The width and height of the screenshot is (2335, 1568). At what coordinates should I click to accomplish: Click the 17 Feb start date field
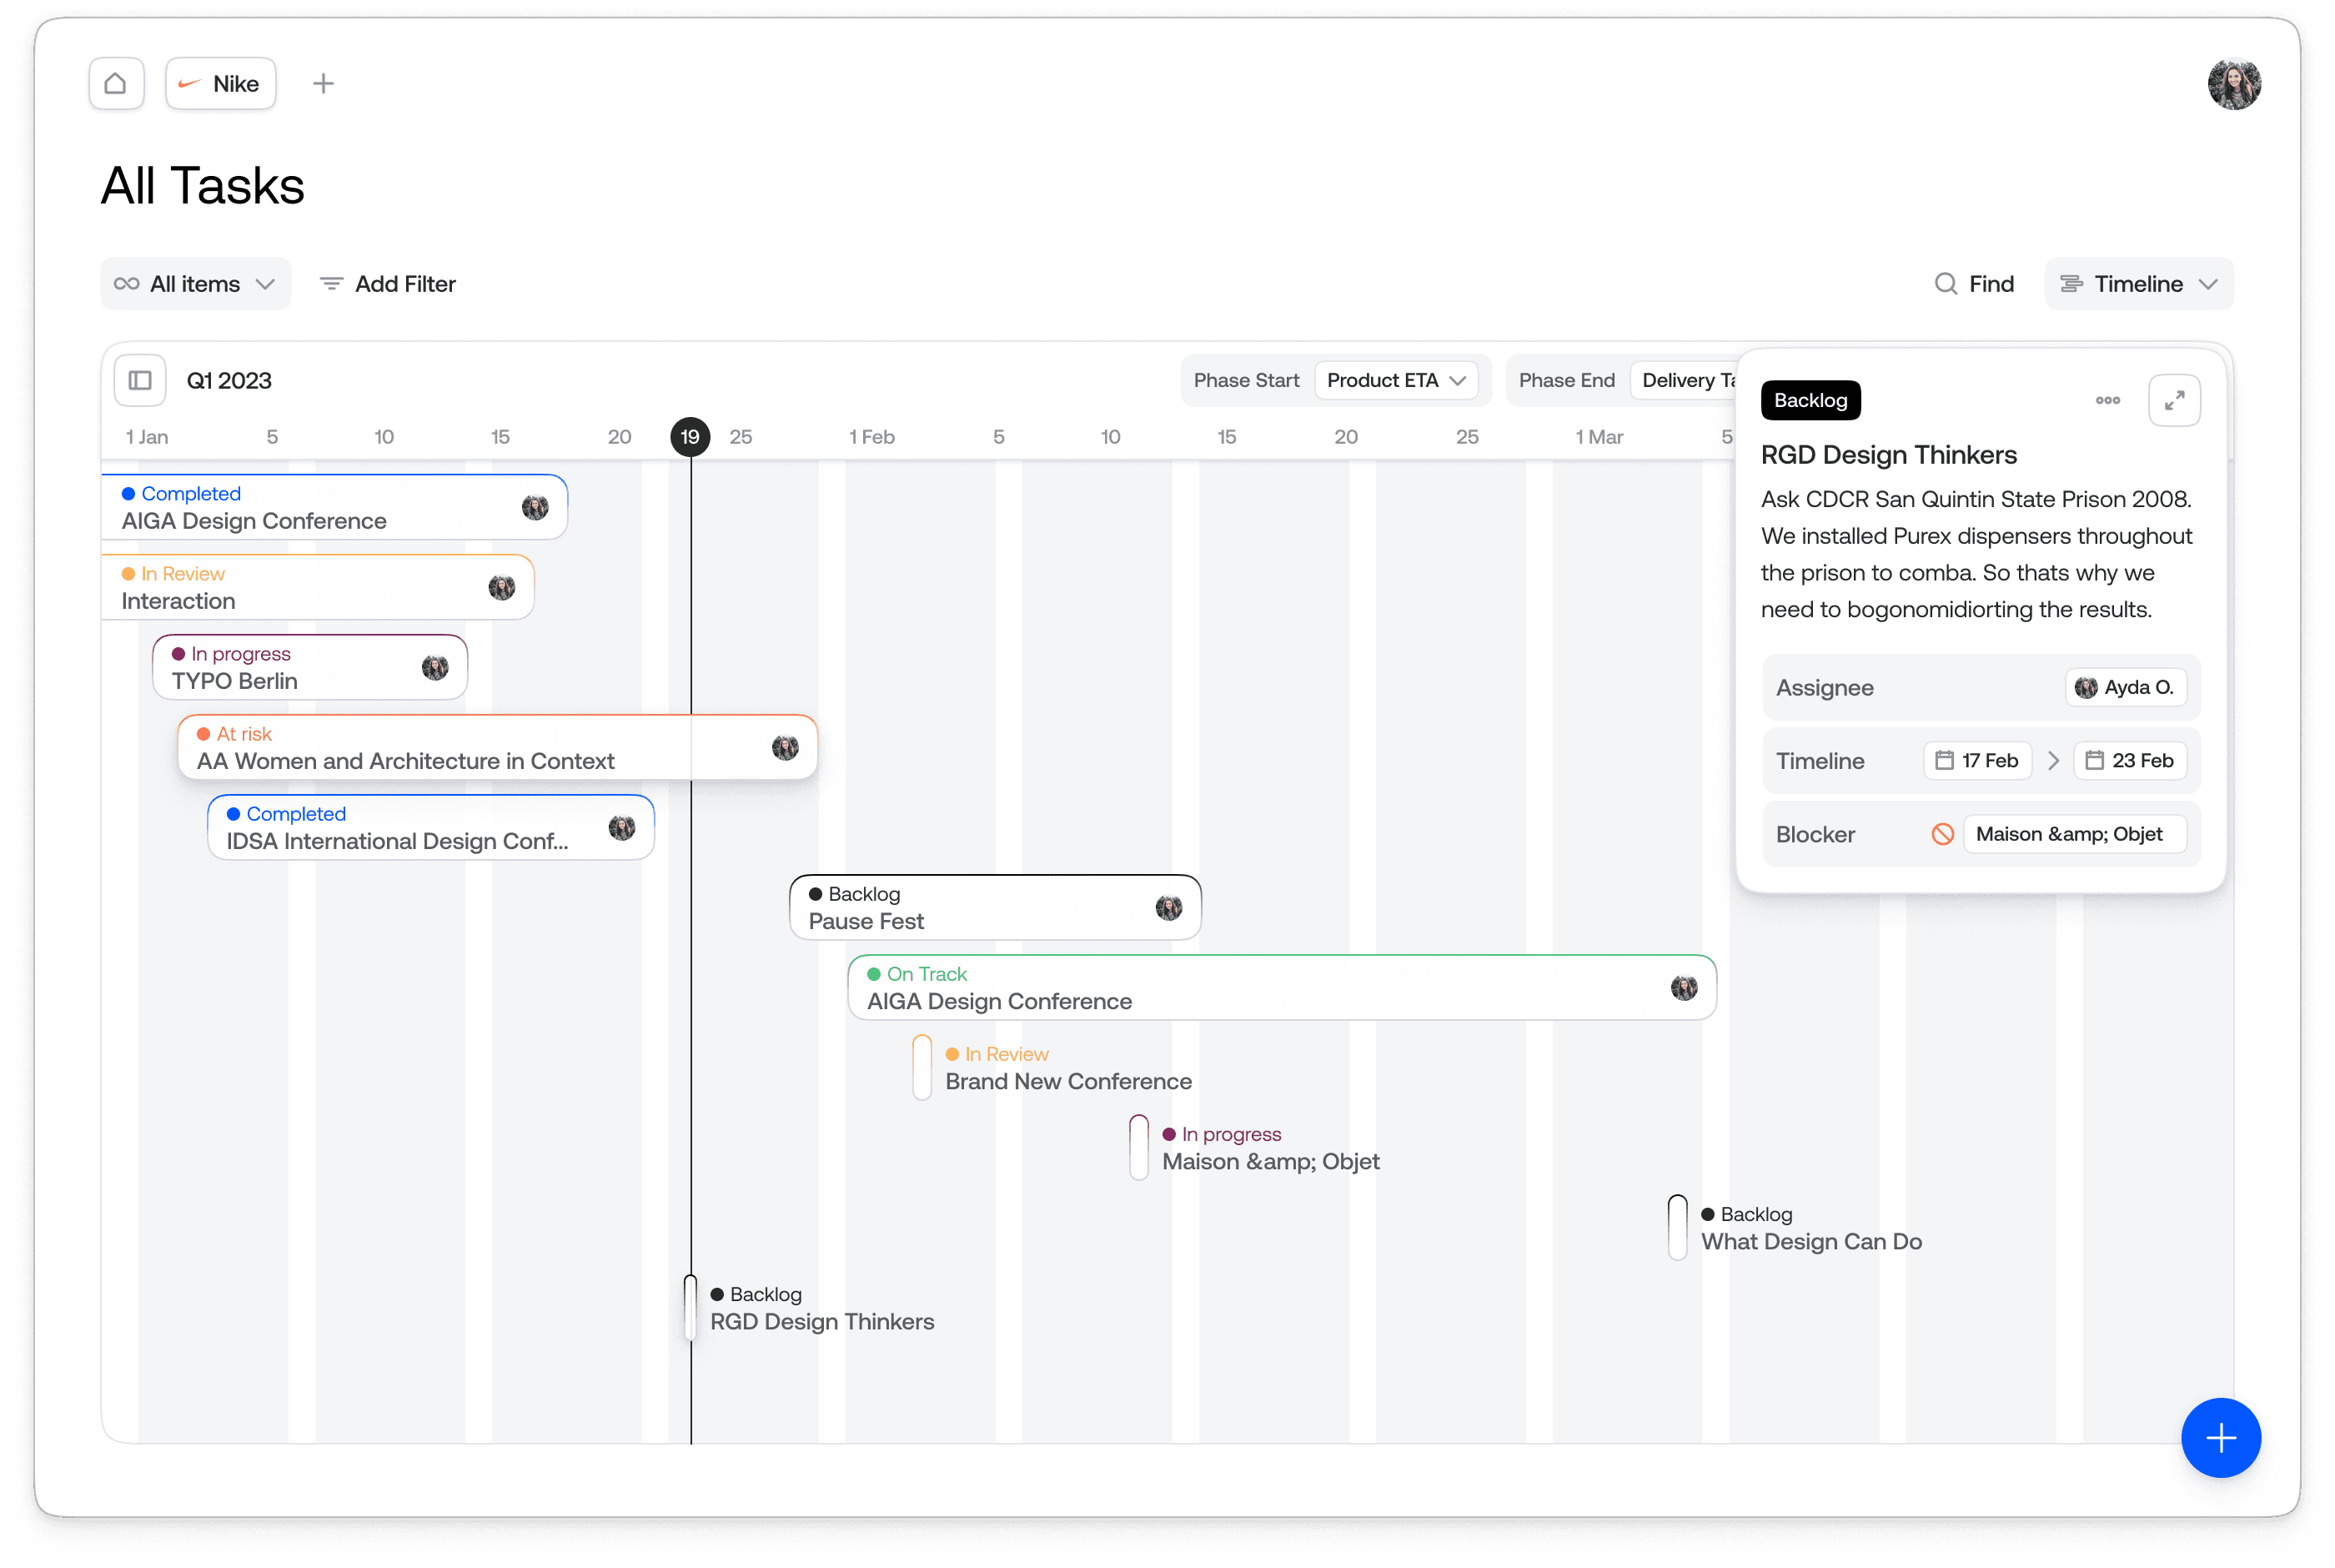click(x=1976, y=761)
